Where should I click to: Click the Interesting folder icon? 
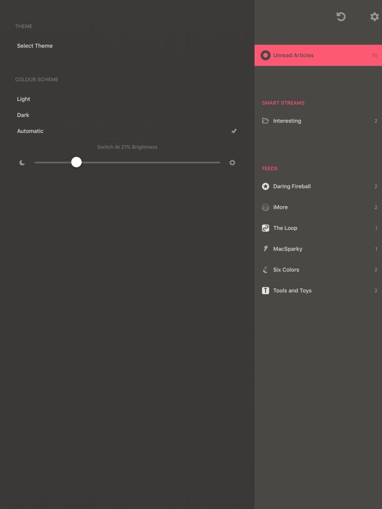click(x=265, y=121)
